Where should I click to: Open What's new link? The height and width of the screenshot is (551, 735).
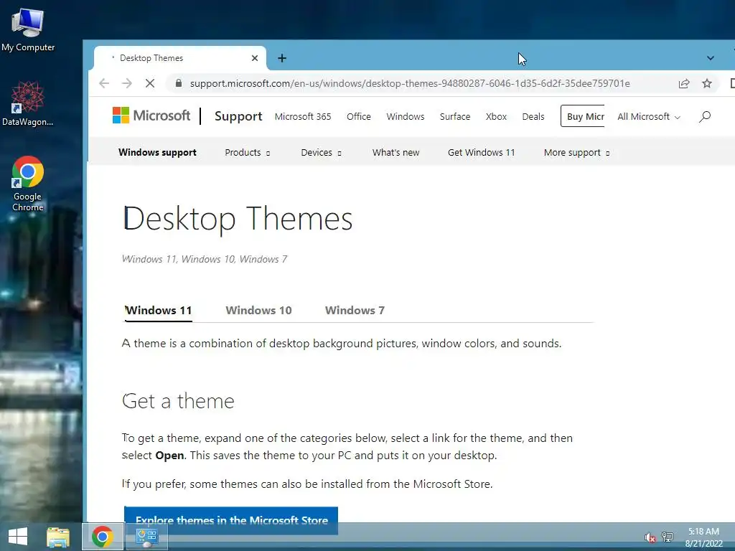click(x=395, y=152)
